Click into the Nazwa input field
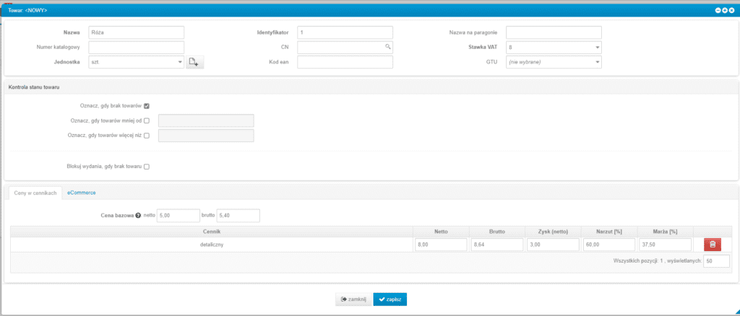This screenshot has height=316, width=740. 136,32
